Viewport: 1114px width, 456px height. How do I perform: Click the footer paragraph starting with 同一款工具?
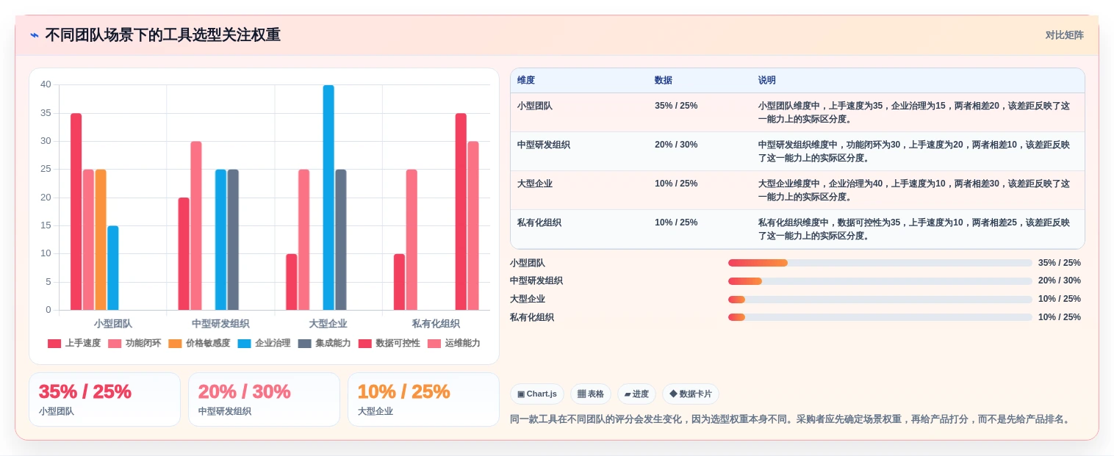coord(792,419)
